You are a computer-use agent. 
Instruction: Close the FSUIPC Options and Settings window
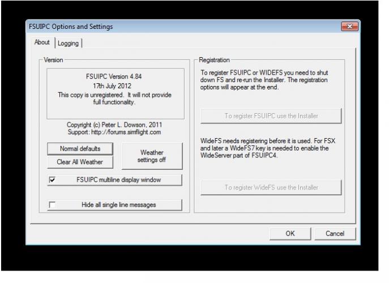point(349,26)
